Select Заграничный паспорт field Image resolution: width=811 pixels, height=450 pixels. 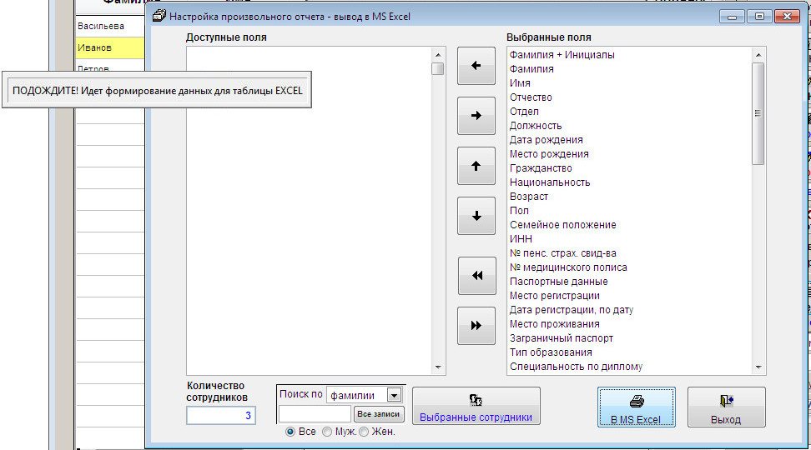pos(562,338)
